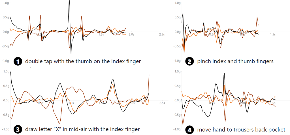Click the number 1 badge icon
290x135 pixels.
tap(18, 61)
